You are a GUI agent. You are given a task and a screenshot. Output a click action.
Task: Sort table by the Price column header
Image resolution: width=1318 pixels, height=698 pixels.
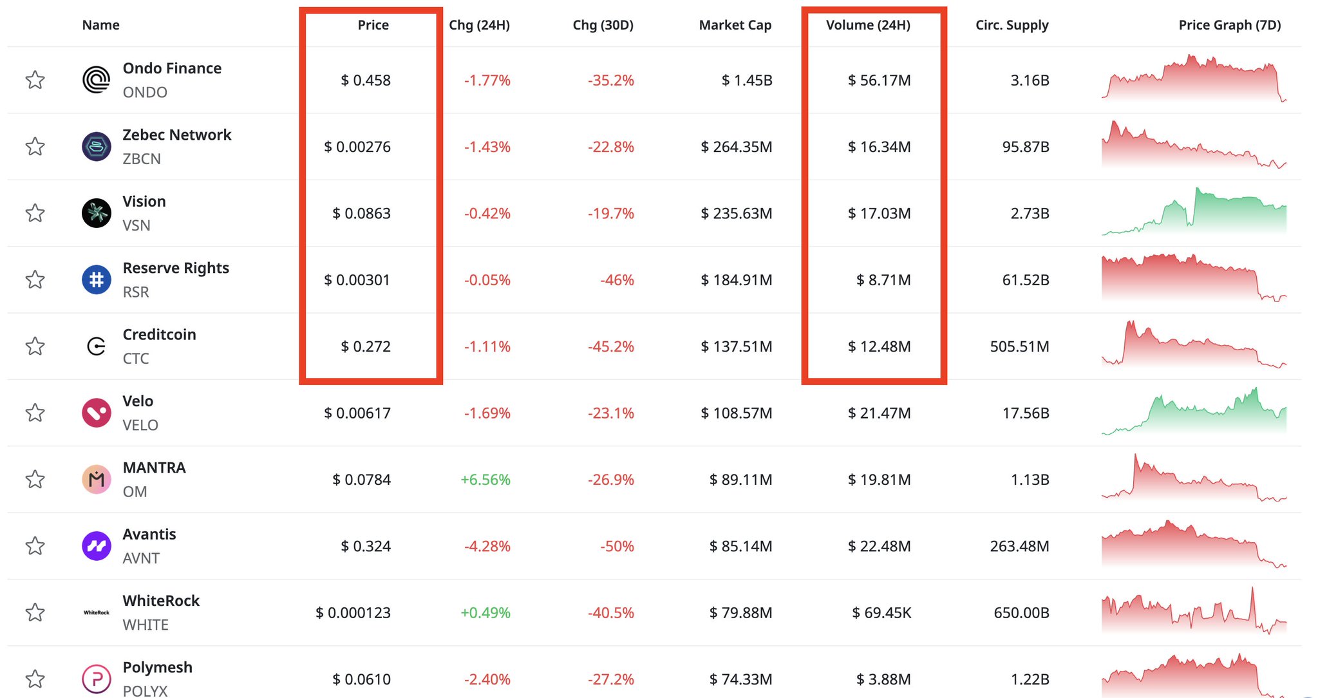click(373, 25)
